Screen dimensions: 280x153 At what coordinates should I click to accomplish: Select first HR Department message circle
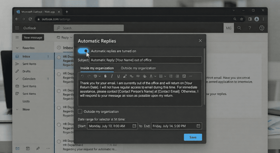[x=59, y=57]
